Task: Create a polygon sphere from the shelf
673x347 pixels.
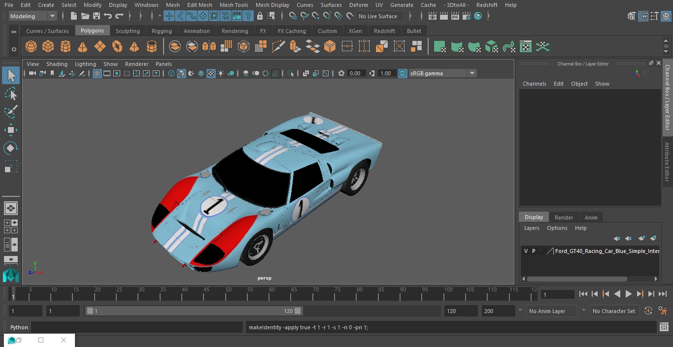Action: pos(31,47)
